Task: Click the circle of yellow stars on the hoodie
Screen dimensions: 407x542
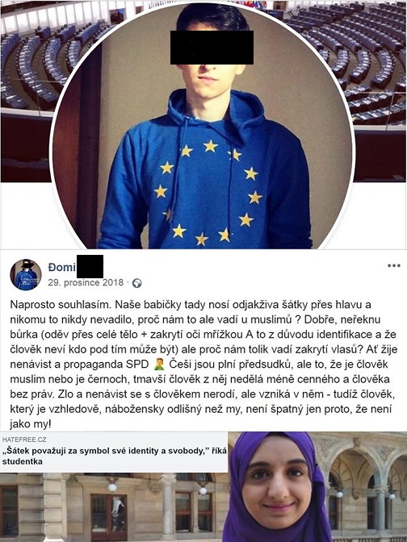Action: [208, 192]
